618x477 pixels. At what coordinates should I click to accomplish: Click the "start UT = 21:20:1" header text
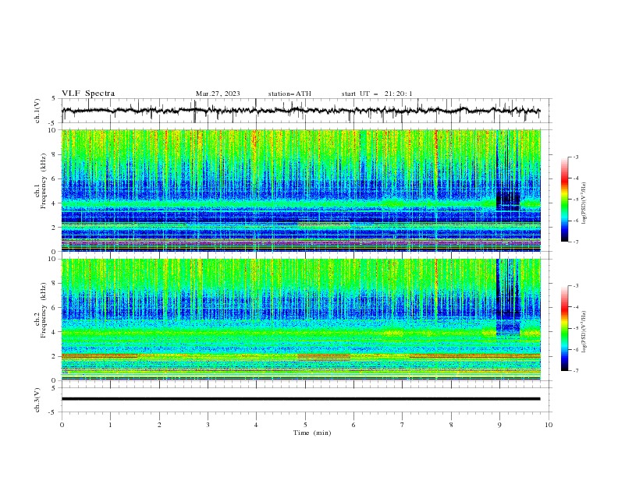377,94
